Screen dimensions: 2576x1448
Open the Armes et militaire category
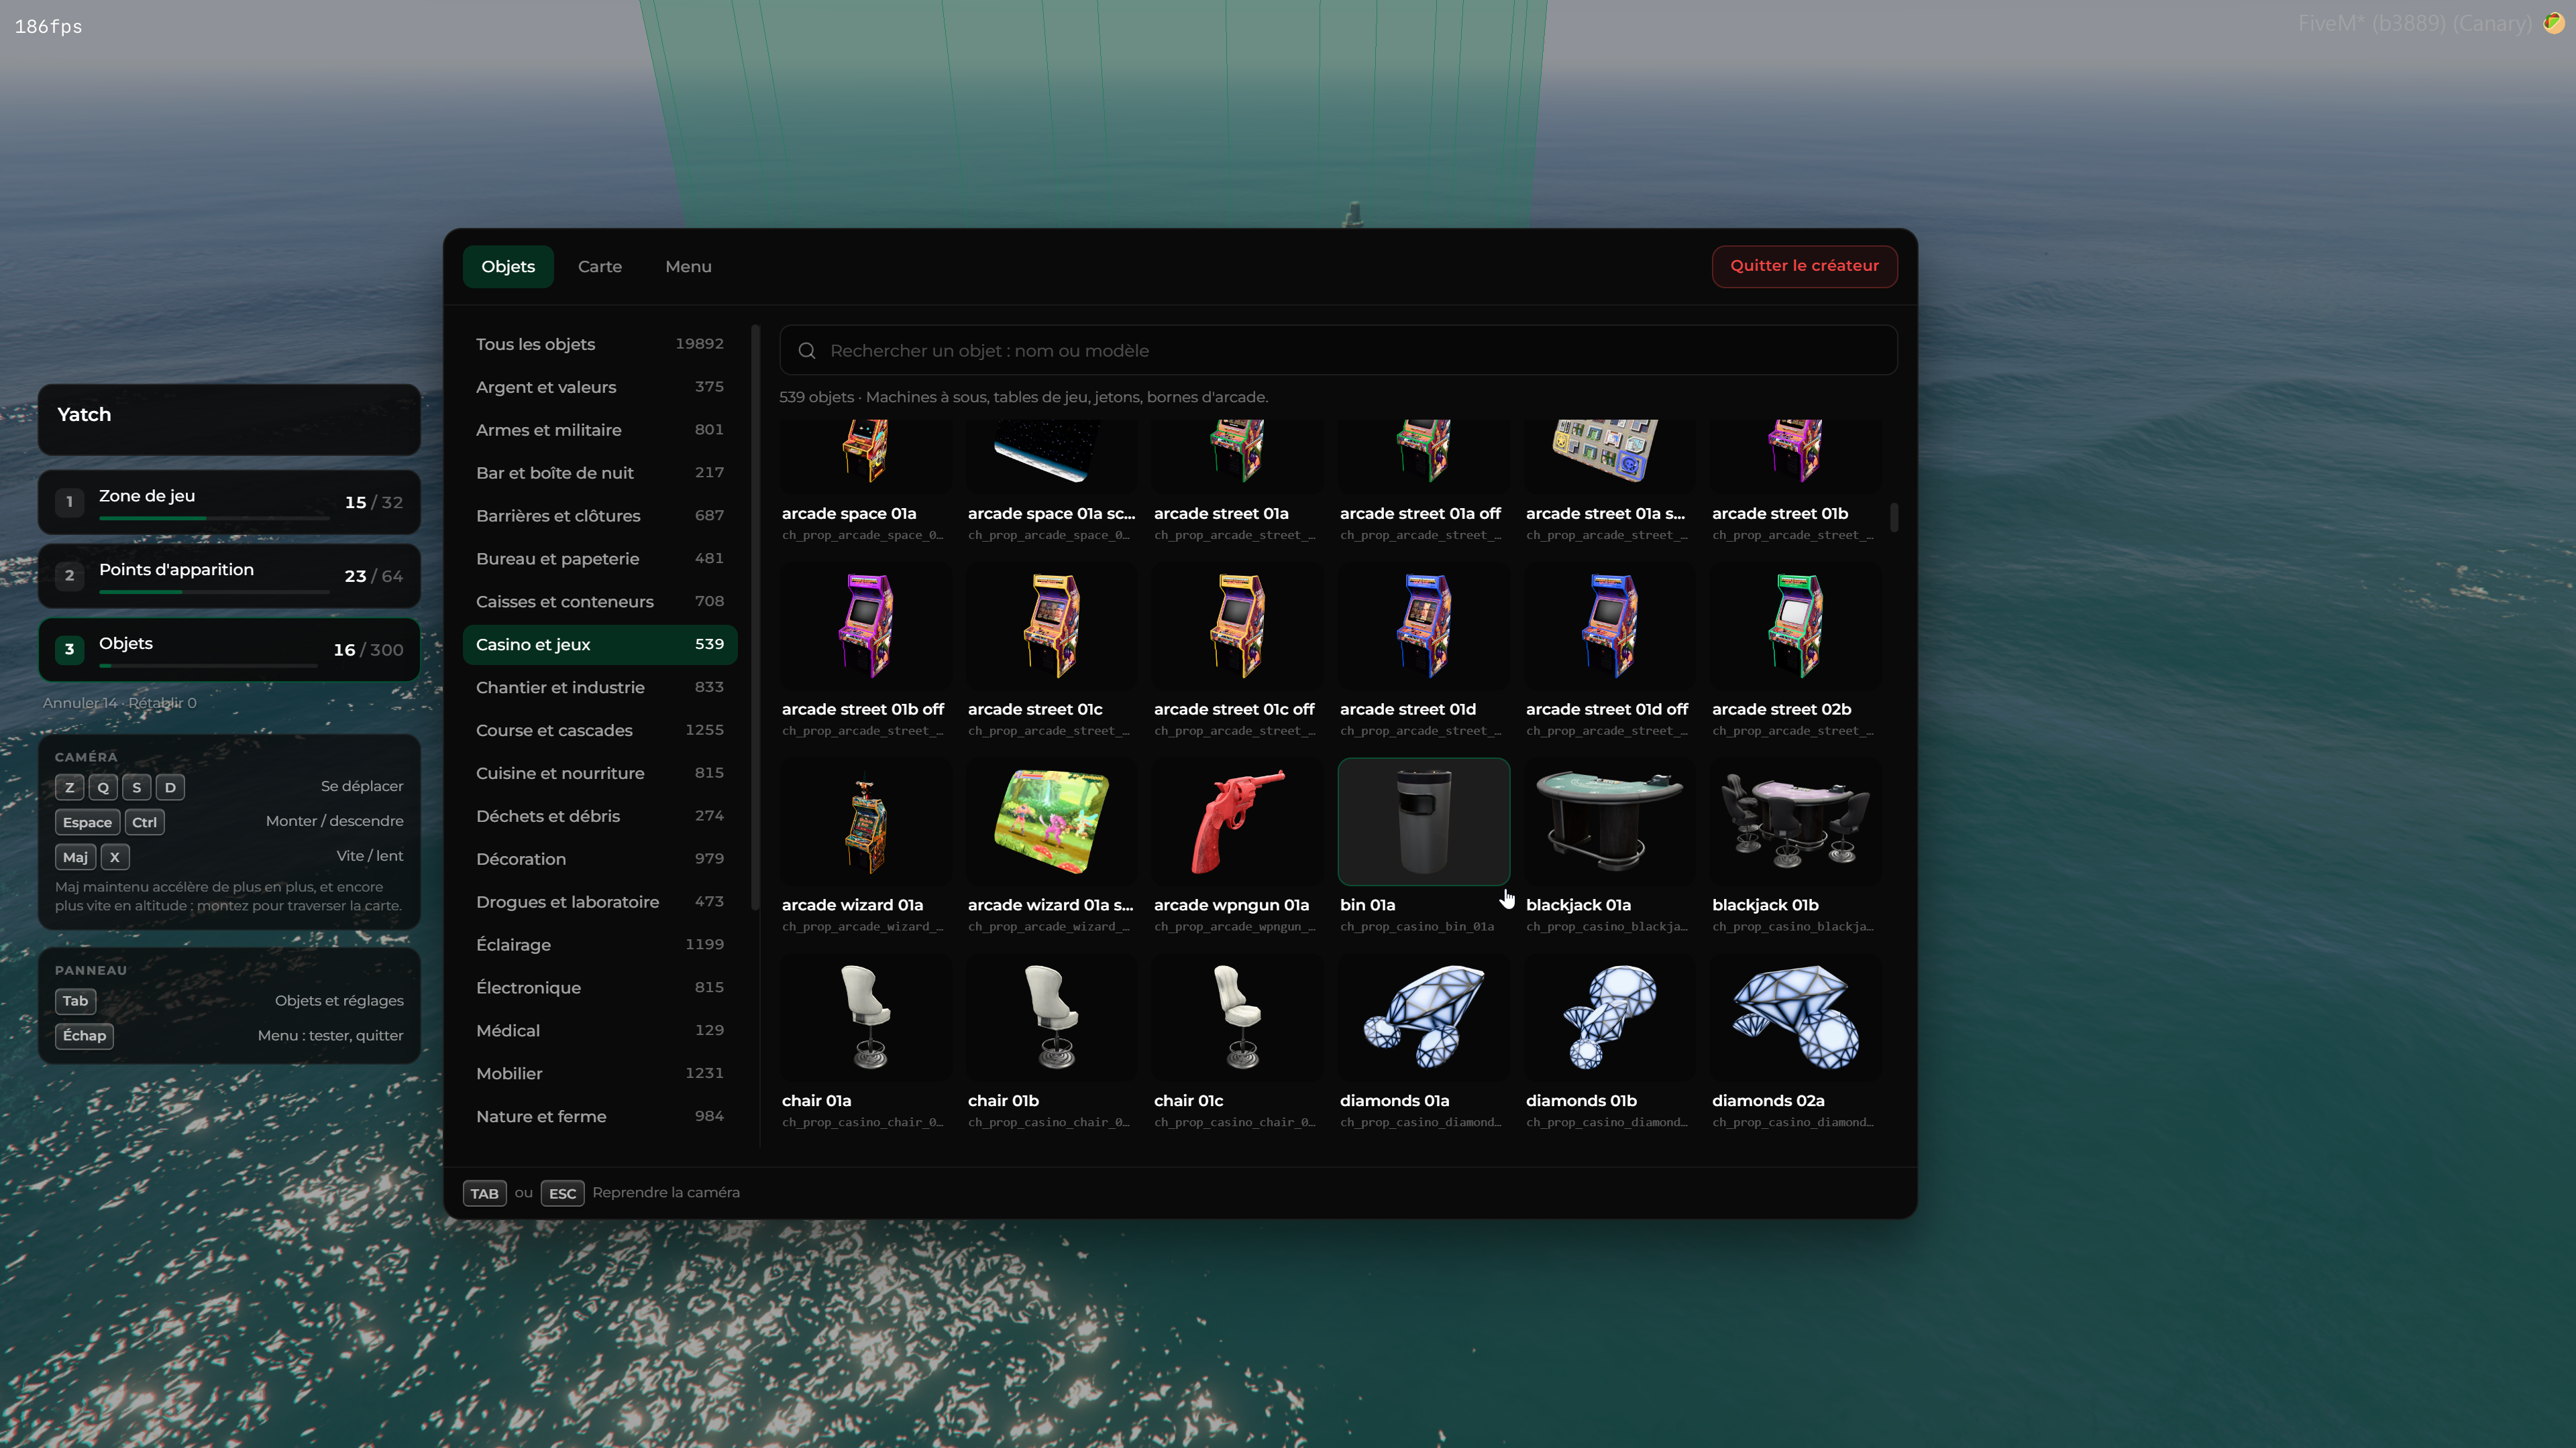coord(599,430)
